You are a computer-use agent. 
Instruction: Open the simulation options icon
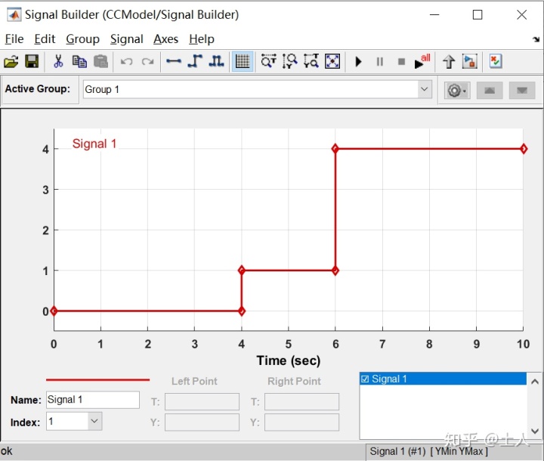pos(470,61)
